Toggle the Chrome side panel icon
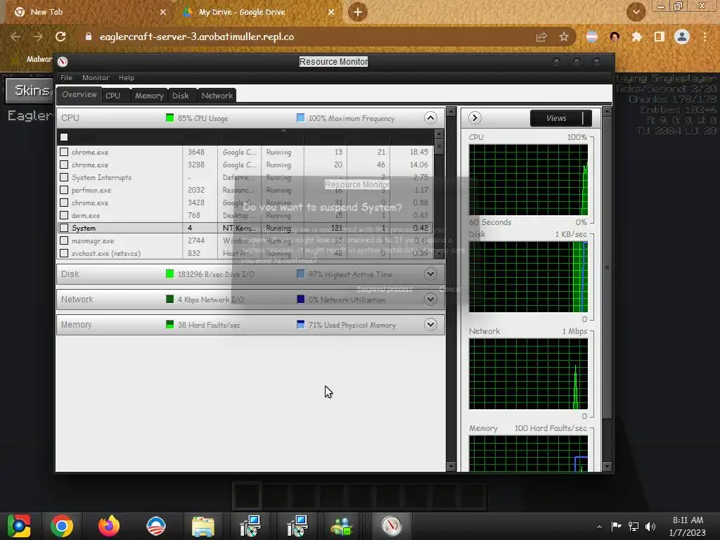The width and height of the screenshot is (720, 540). coord(660,37)
